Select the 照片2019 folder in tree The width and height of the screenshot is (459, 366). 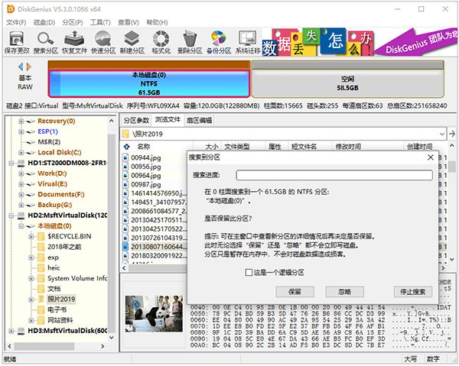pos(61,299)
